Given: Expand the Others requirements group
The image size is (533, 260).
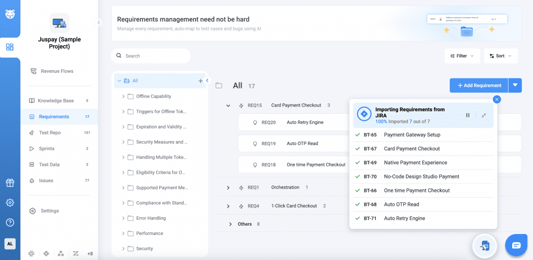Looking at the screenshot, I should coord(231,224).
